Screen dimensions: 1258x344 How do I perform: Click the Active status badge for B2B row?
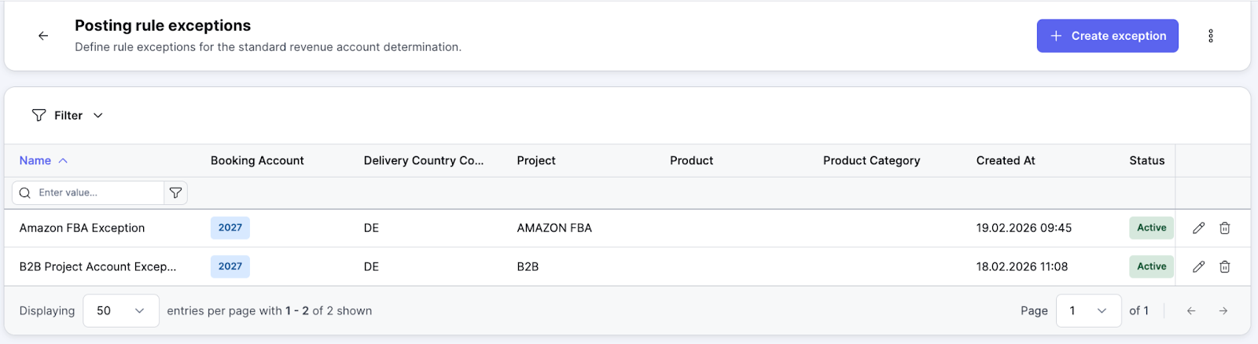pyautogui.click(x=1151, y=267)
